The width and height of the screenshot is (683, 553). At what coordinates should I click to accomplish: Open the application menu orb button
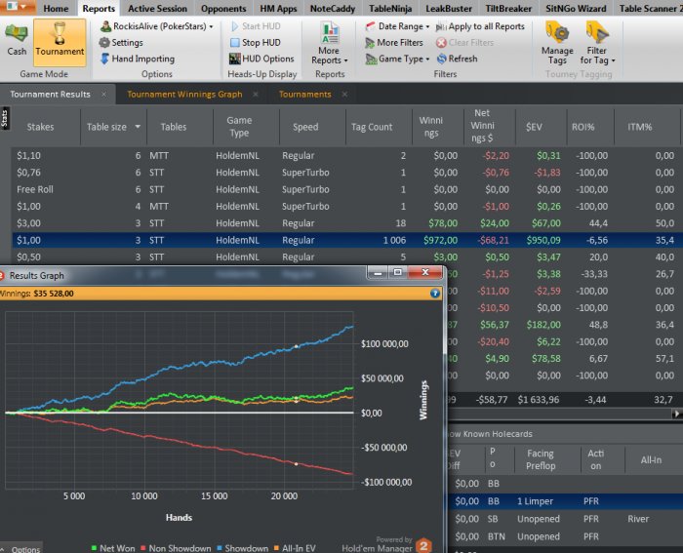click(x=18, y=7)
